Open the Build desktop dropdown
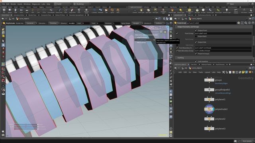This screenshot has height=143, width=255. click(63, 4)
